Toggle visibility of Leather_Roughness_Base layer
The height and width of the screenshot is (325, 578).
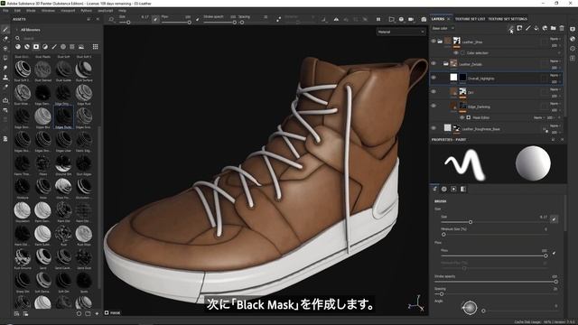(x=433, y=128)
